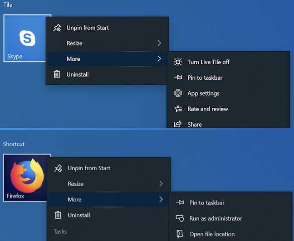
Task: Expand the Resize chevron in Skype's menu
Action: (x=159, y=43)
